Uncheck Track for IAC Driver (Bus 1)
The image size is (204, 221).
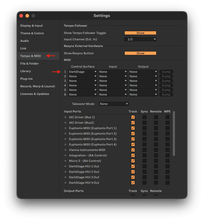point(133,117)
